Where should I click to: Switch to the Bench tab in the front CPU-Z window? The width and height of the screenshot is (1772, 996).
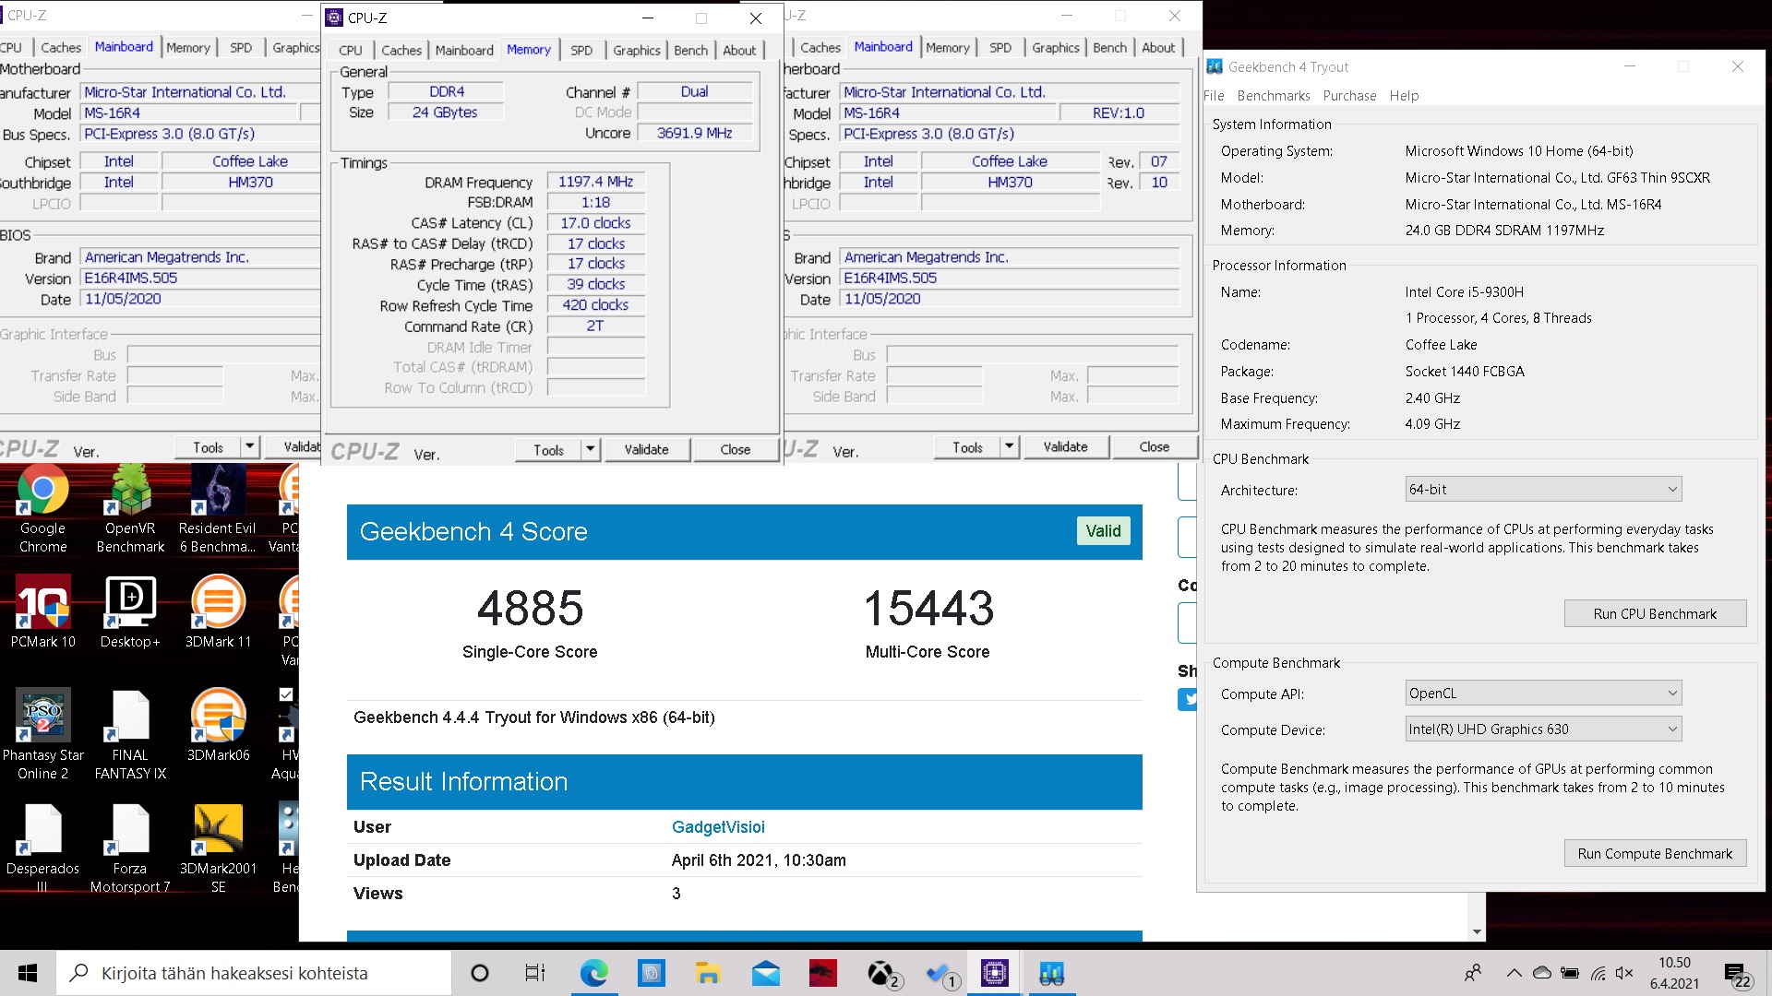690,51
